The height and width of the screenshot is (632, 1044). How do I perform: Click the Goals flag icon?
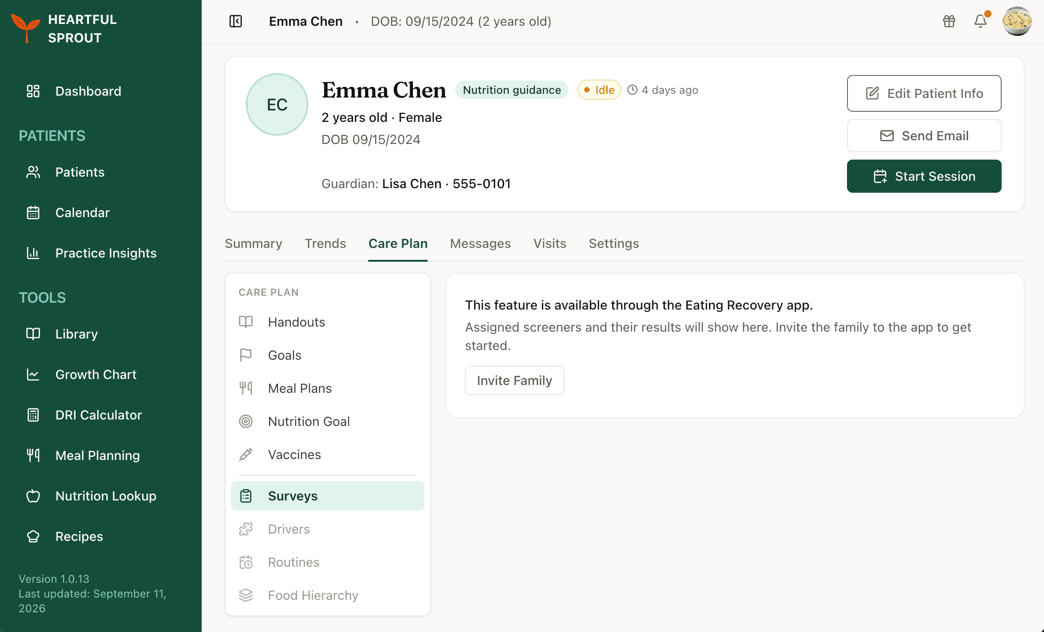pyautogui.click(x=246, y=355)
